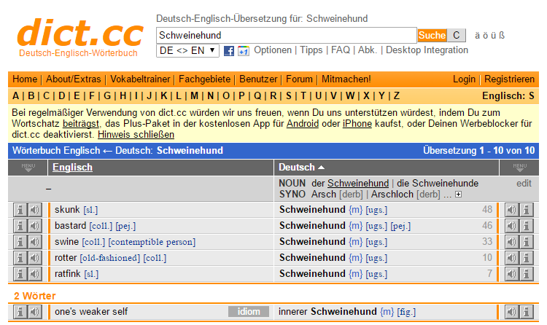Focus the Schweinehund search field
Viewport: 547px width, 325px height.
pyautogui.click(x=287, y=35)
